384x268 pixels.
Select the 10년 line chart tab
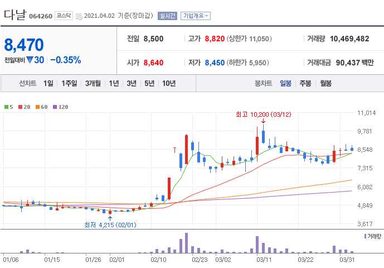tap(169, 83)
